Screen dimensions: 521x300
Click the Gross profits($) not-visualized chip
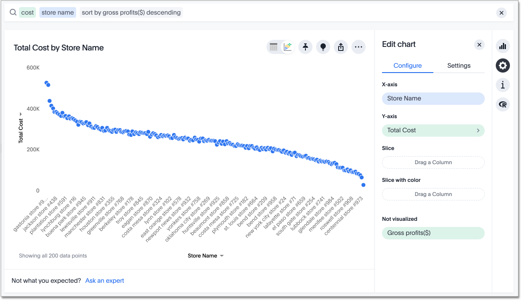[x=433, y=233]
